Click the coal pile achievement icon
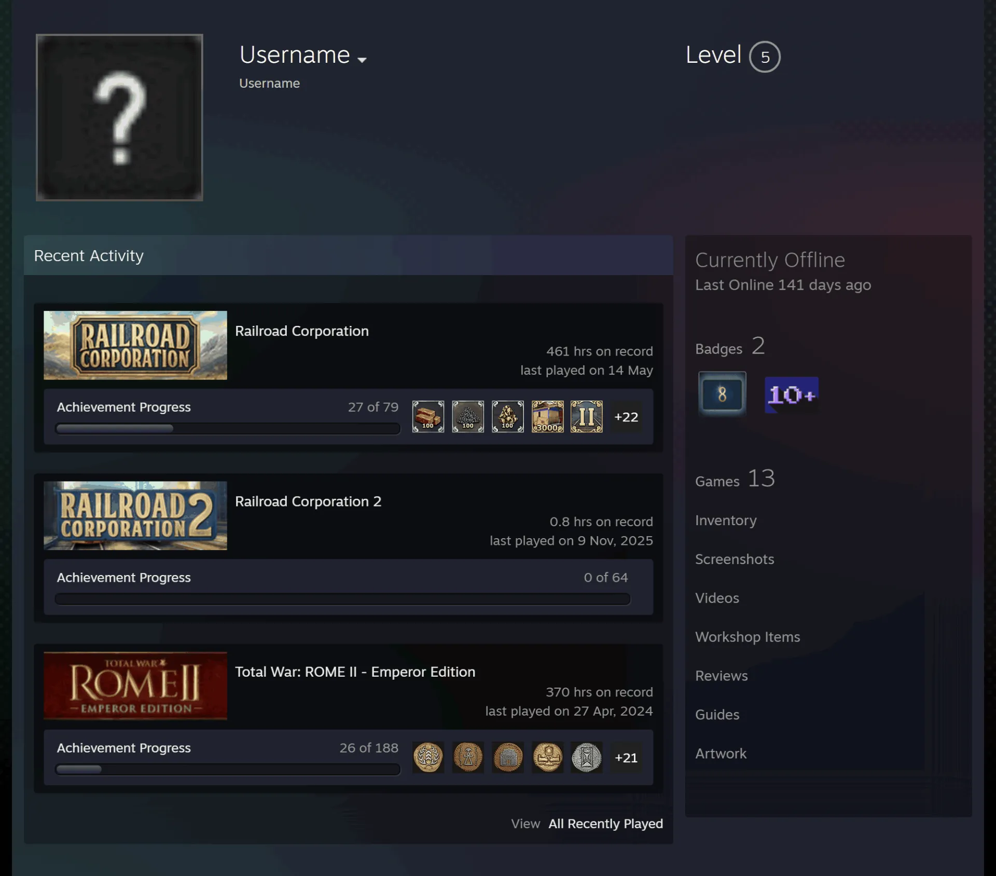 (468, 417)
